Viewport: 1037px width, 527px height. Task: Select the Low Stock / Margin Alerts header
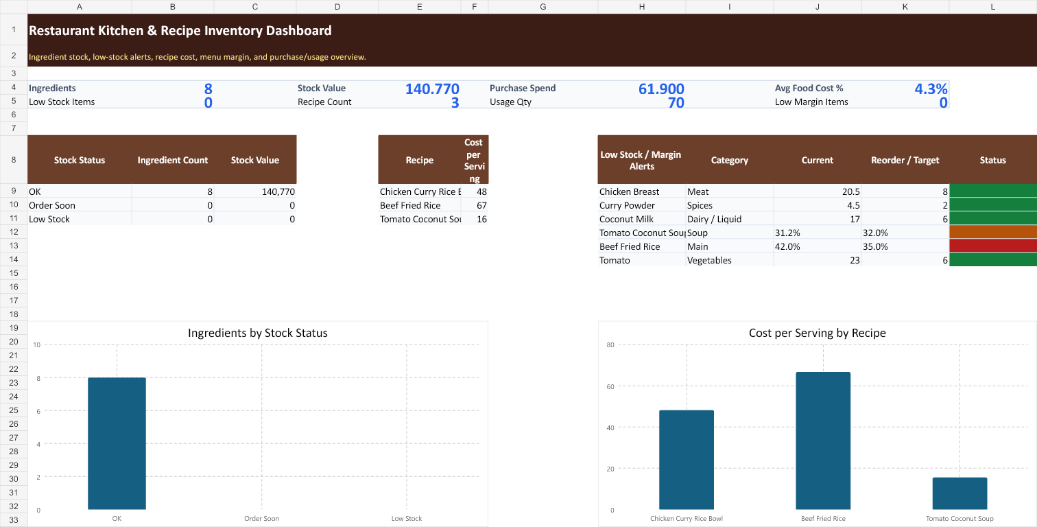coord(642,160)
